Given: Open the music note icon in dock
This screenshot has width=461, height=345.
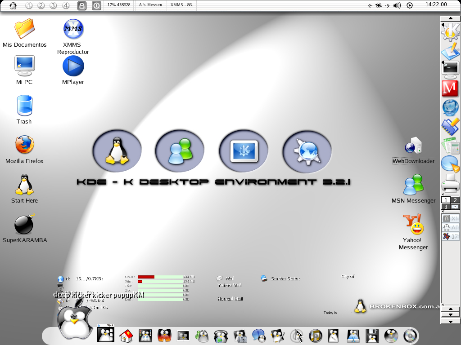Looking at the screenshot, I should coord(316,336).
